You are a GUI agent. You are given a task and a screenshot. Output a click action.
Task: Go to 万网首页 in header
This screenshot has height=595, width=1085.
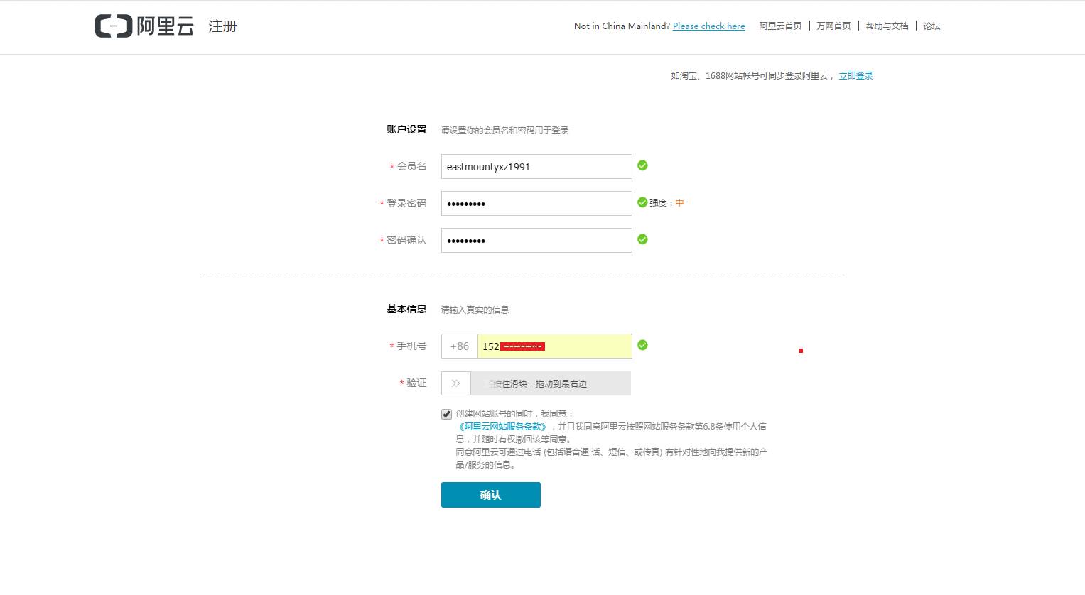pyautogui.click(x=833, y=26)
